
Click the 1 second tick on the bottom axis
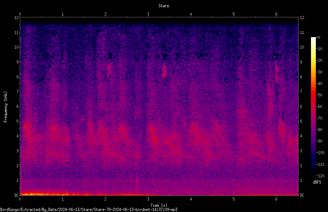pos(63,199)
